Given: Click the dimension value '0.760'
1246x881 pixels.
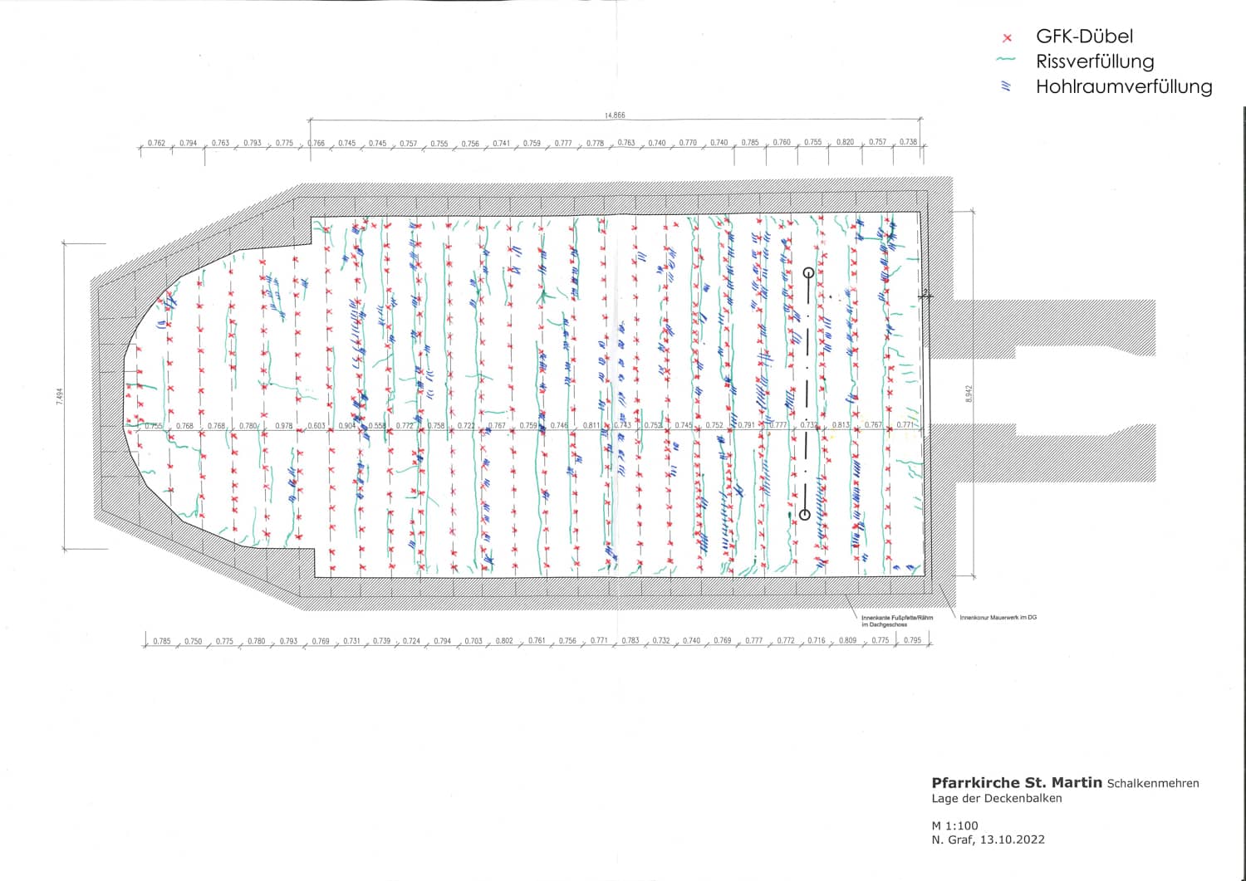Looking at the screenshot, I should coord(782,142).
